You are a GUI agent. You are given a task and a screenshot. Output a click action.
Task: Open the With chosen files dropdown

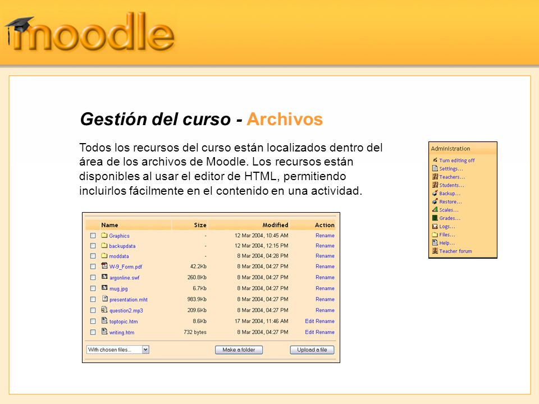(x=117, y=350)
